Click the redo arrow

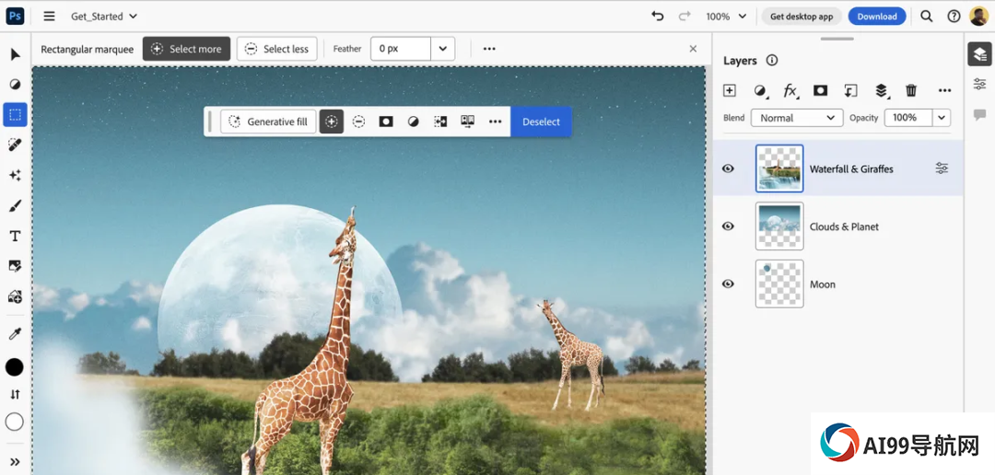click(684, 17)
